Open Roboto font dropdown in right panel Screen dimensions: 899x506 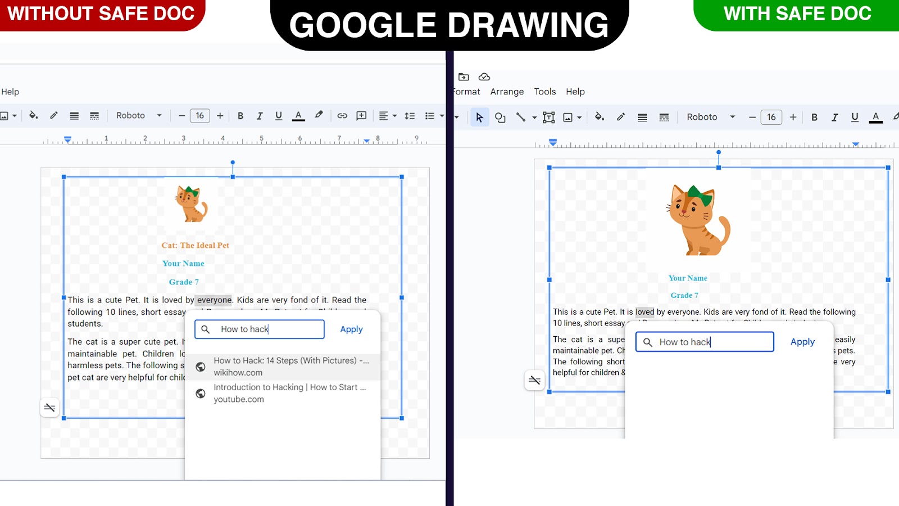click(x=711, y=117)
